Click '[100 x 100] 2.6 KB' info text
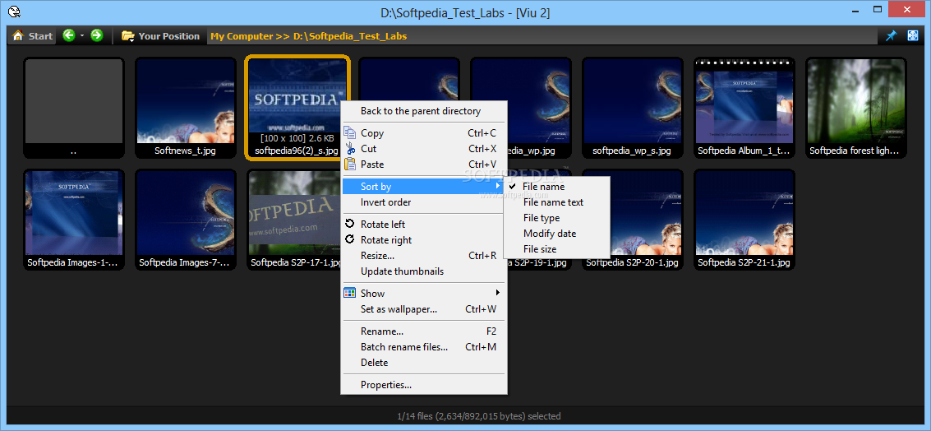The height and width of the screenshot is (431, 931). 297,138
